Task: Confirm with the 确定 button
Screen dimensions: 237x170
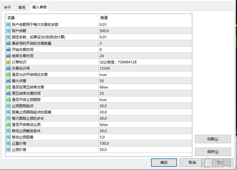Action: (x=164, y=162)
